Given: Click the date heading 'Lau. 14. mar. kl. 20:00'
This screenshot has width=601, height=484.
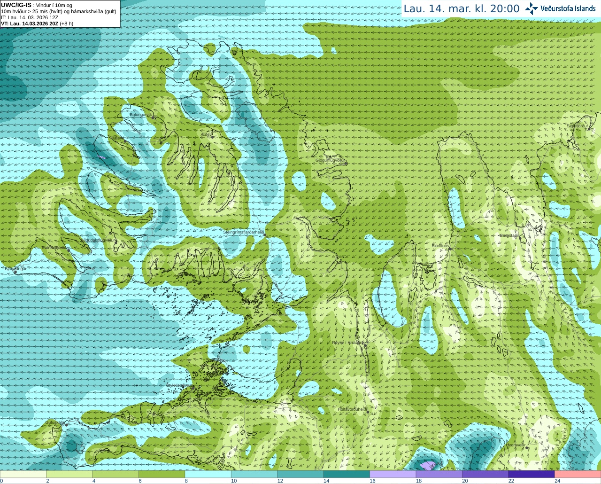Looking at the screenshot, I should 462,8.
